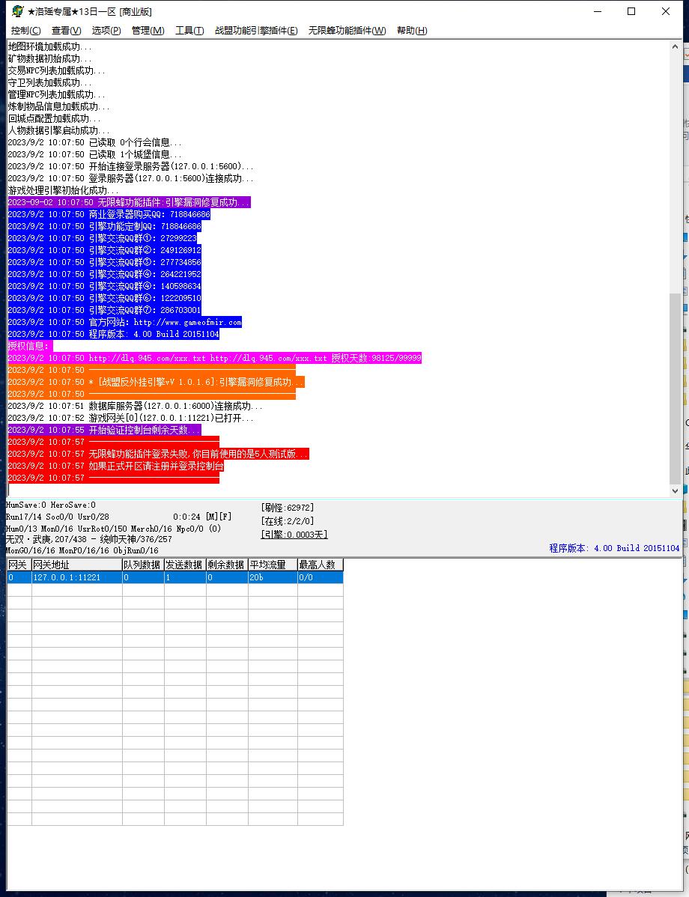The height and width of the screenshot is (897, 689).
Task: Click the [在线:2/2/0] status text
Action: [288, 521]
